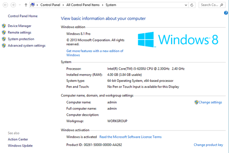This screenshot has width=229, height=153.
Task: Click the processor value Intel Core i5-6200U
Action: [146, 69]
